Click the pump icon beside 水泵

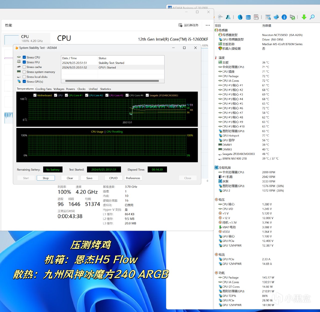coord(220,181)
